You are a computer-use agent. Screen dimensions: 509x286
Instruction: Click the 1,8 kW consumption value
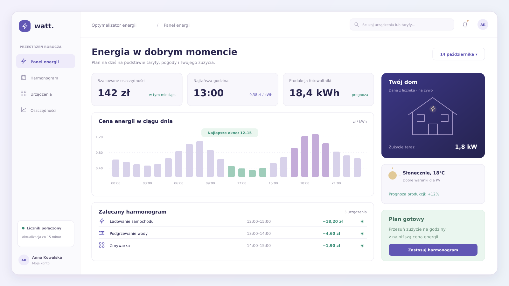coord(466,146)
